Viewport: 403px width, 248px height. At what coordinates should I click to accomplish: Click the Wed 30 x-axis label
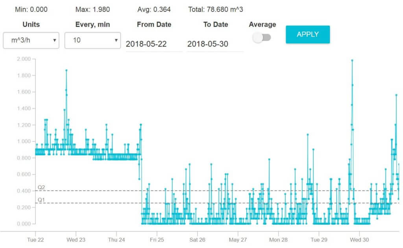pos(359,239)
